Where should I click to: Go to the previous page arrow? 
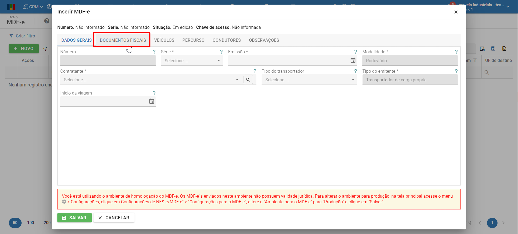tap(480, 223)
